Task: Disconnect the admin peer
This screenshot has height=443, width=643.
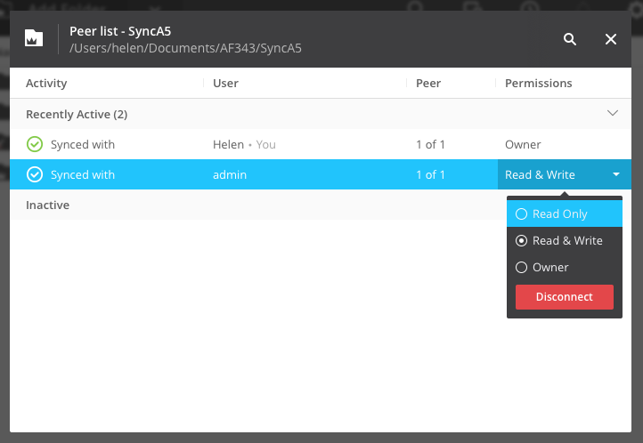Action: click(x=565, y=297)
